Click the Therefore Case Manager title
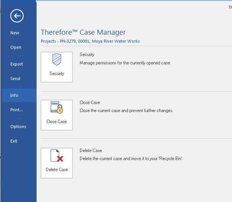This screenshot has height=202, width=232. coord(83,32)
